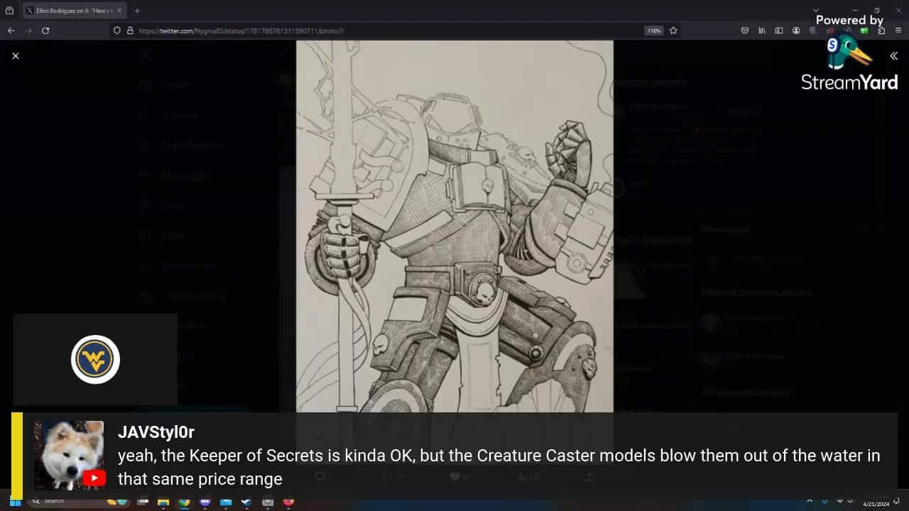The image size is (909, 511).
Task: Go back to the previous page
Action: [11, 31]
